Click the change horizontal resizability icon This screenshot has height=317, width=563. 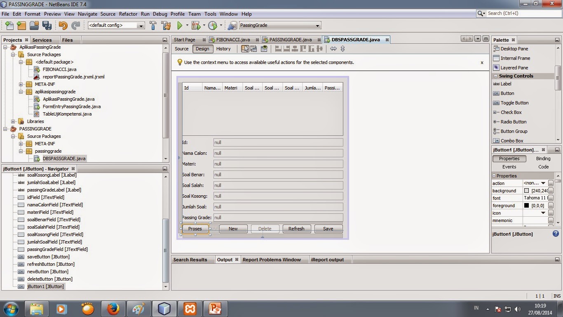(333, 49)
